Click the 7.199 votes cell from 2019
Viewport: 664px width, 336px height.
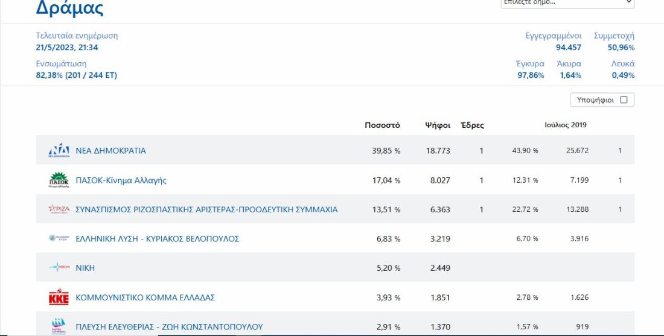[579, 180]
